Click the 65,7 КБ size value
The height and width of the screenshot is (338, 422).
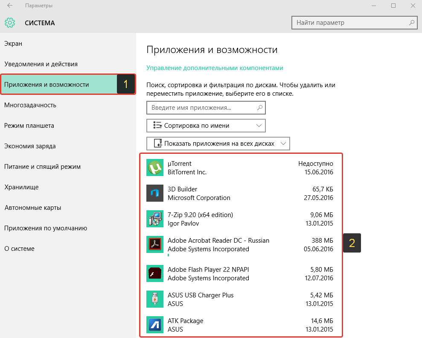click(x=323, y=189)
